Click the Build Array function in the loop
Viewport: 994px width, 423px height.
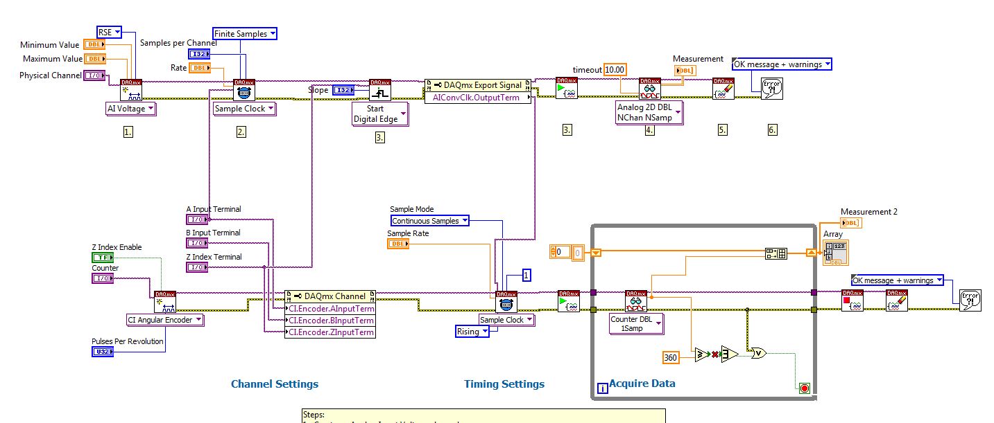[x=776, y=254]
